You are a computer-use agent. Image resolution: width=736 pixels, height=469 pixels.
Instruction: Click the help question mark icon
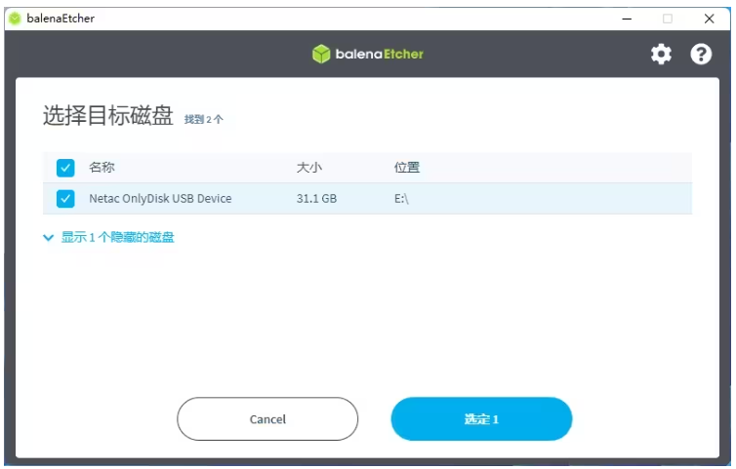pyautogui.click(x=701, y=55)
